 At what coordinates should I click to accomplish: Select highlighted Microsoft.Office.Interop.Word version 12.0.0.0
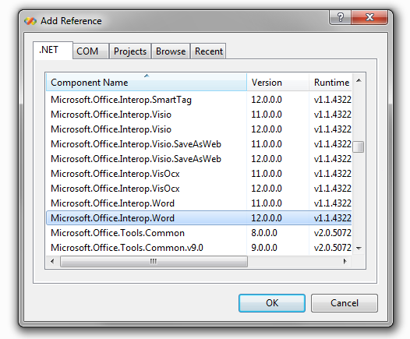click(199, 218)
